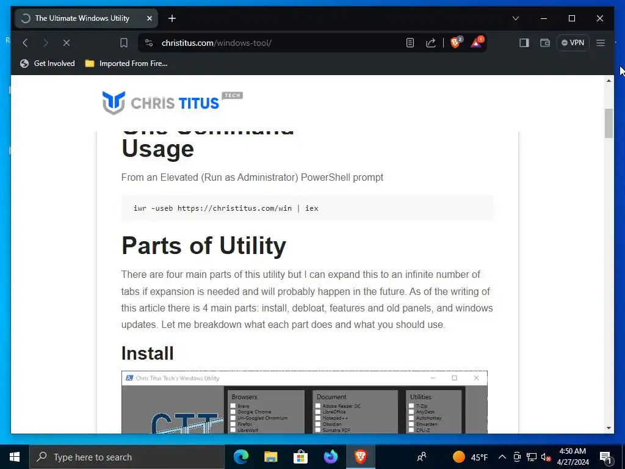Open Meet Now tray icon
Viewport: 625px width, 469px height.
pos(517,457)
